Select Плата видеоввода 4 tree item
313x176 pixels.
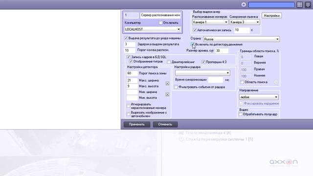(x=208, y=132)
